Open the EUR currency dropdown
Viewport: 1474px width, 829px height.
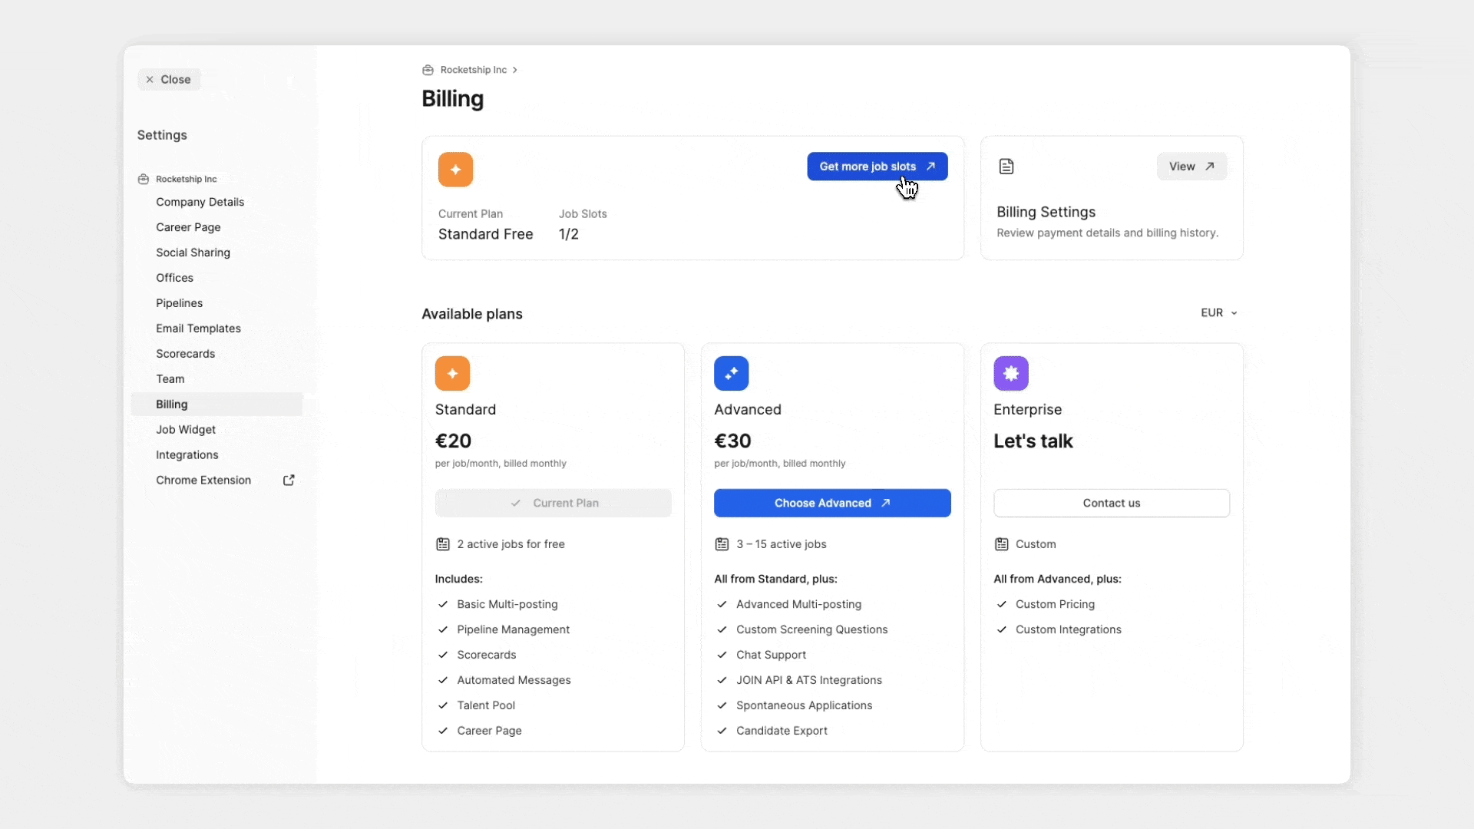click(x=1218, y=312)
